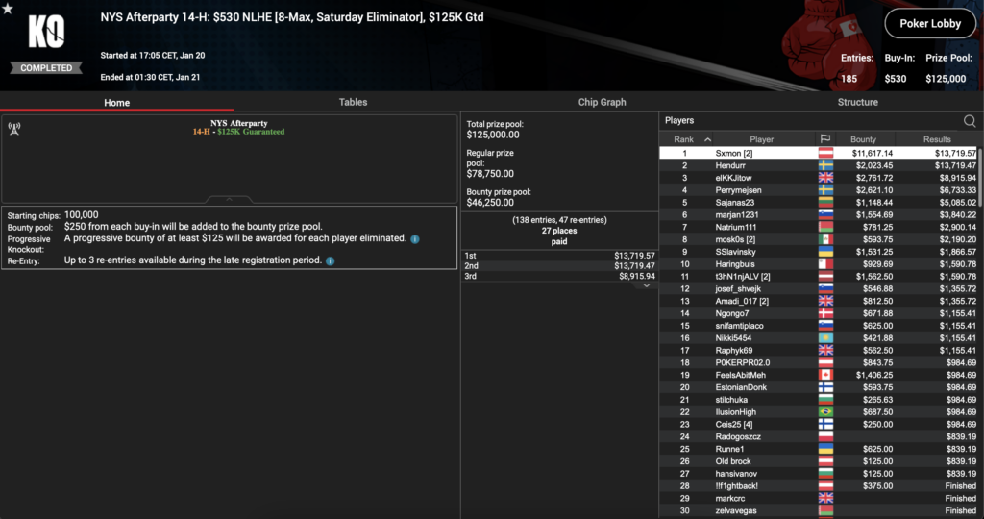Open the player search magnifier
The image size is (984, 519).
(970, 121)
